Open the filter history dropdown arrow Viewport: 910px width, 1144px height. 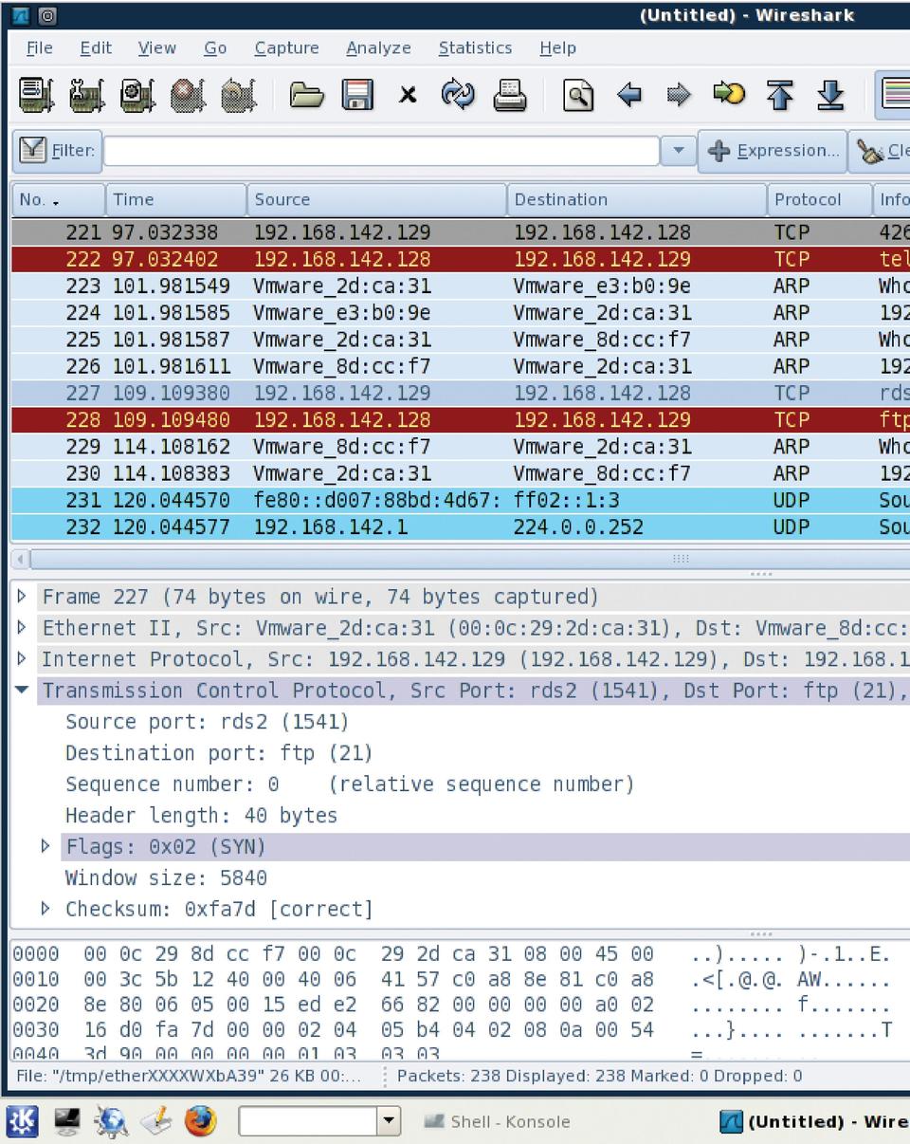[x=678, y=151]
